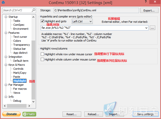Select the Far Manager tree item
The height and width of the screenshot is (119, 161).
pyautogui.click(x=16, y=85)
